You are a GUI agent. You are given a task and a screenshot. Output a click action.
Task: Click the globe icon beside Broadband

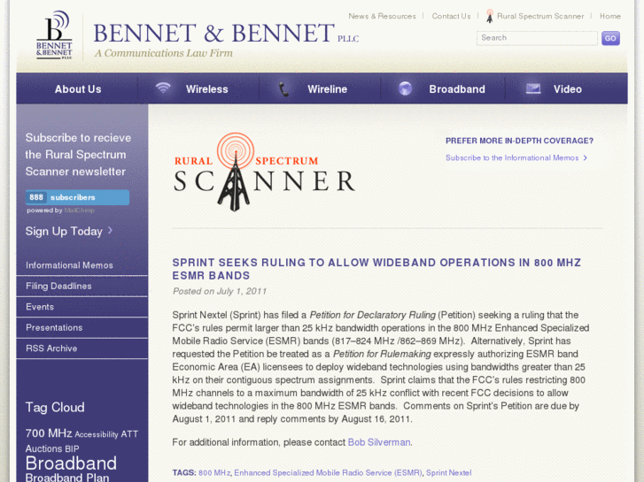point(406,88)
